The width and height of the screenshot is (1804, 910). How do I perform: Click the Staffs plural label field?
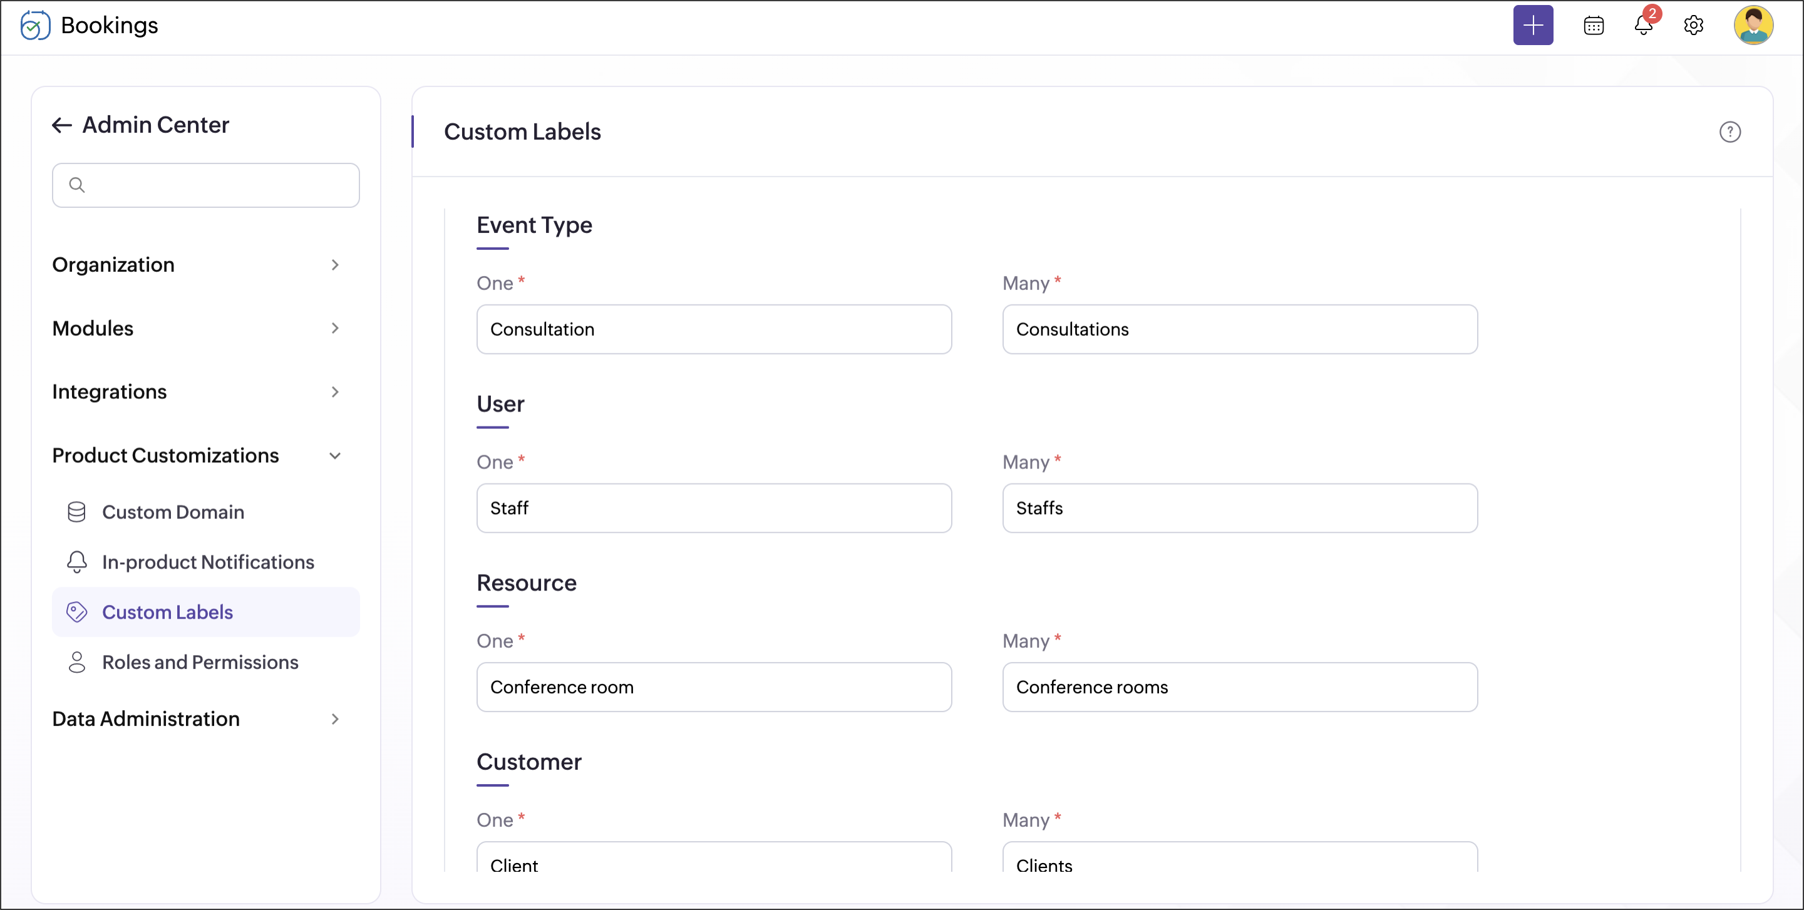tap(1239, 508)
